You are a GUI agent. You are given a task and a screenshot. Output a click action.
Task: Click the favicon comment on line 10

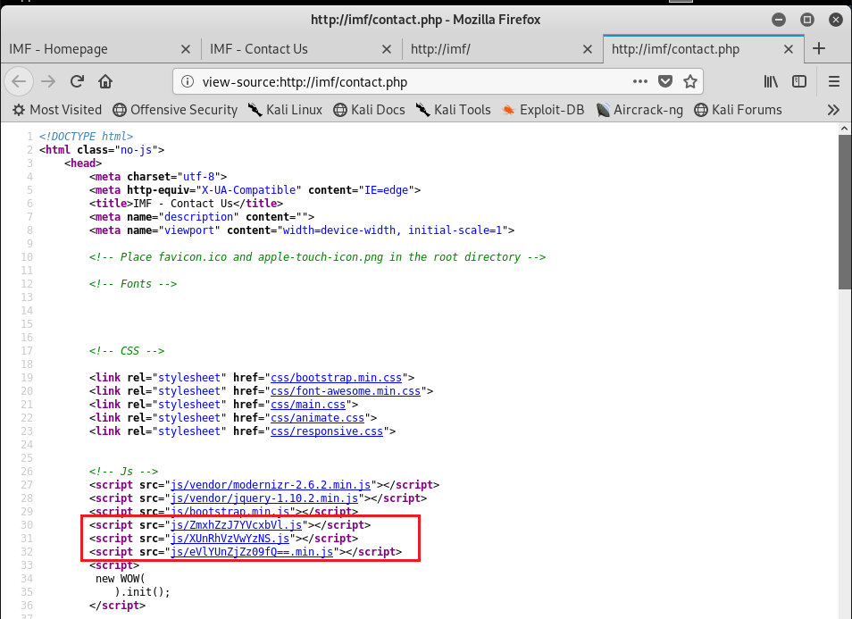click(317, 257)
